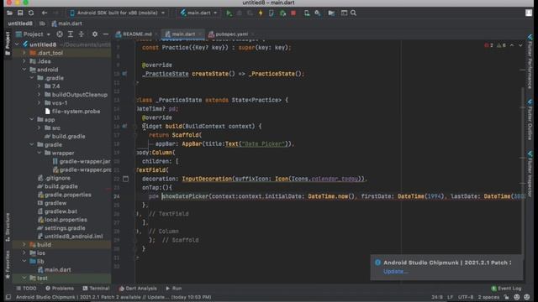Click untitled8 in the breadcrumb bar

20,23
